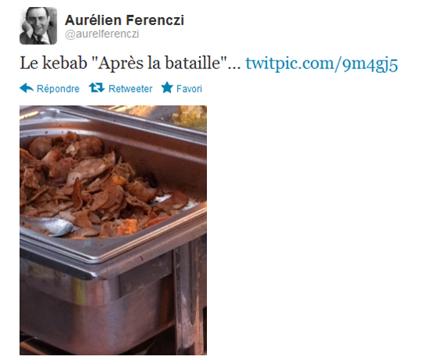The width and height of the screenshot is (431, 360).
Task: Click the yellow food behind the tray
Action: (x=190, y=117)
